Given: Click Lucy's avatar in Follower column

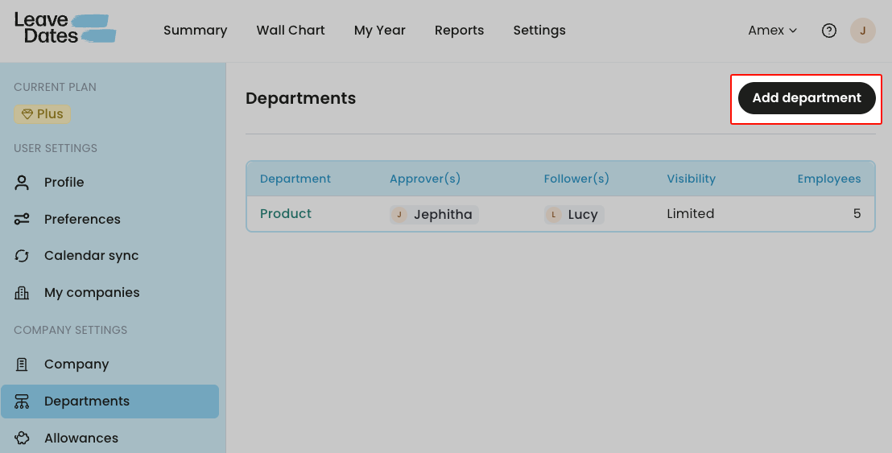Looking at the screenshot, I should (553, 214).
